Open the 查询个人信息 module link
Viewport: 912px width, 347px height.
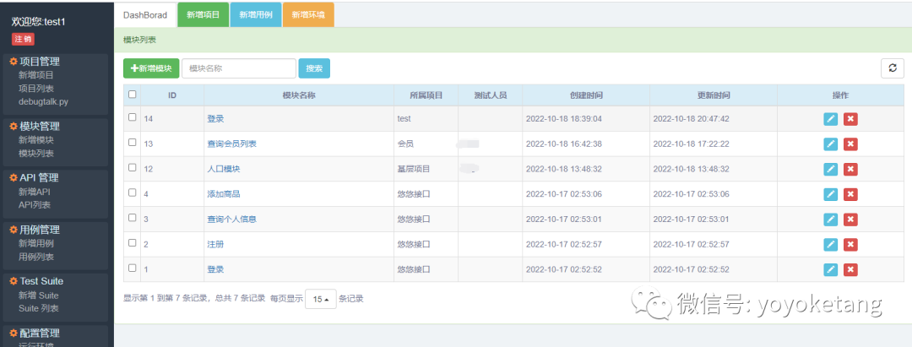[x=231, y=220]
